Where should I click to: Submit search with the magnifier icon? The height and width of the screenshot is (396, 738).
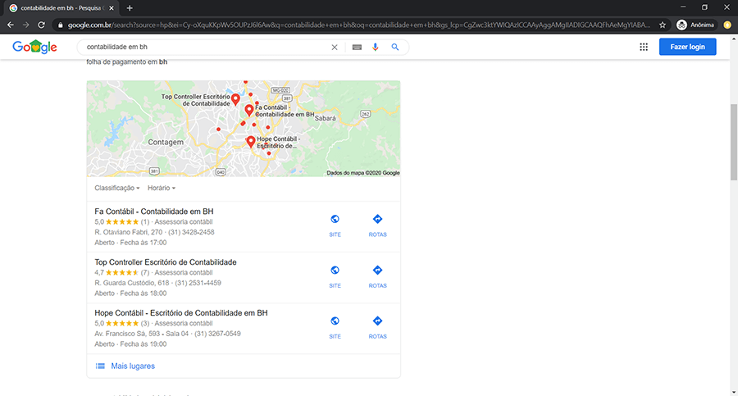[x=395, y=47]
